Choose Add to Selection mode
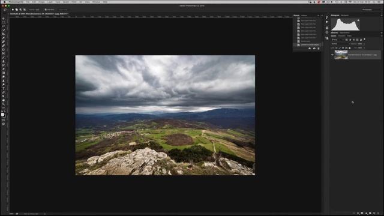Viewport: 384px width, 216px height. coord(16,10)
